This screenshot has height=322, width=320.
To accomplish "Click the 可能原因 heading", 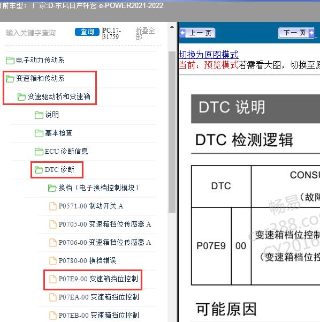I will pos(226,309).
